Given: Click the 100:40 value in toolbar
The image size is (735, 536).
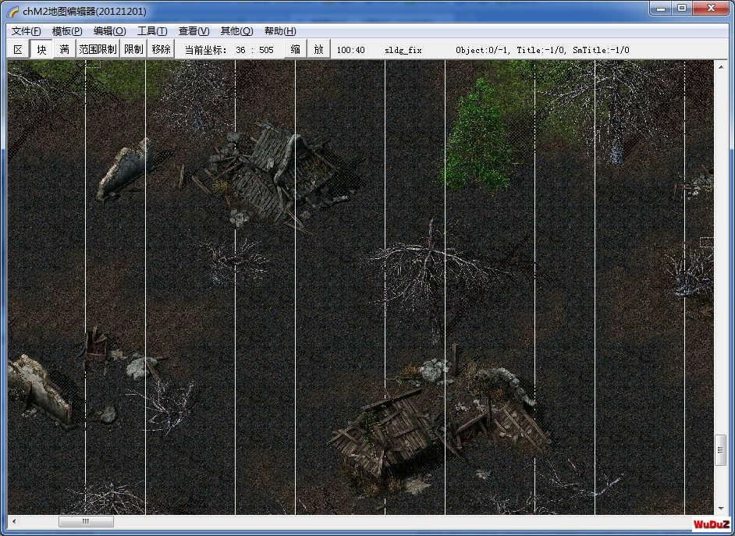Looking at the screenshot, I should point(350,50).
